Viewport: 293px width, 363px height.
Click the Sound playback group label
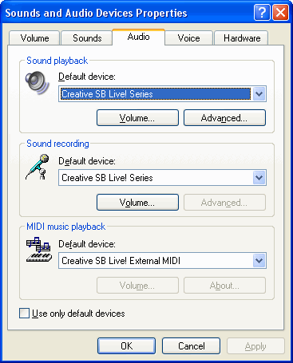click(57, 61)
